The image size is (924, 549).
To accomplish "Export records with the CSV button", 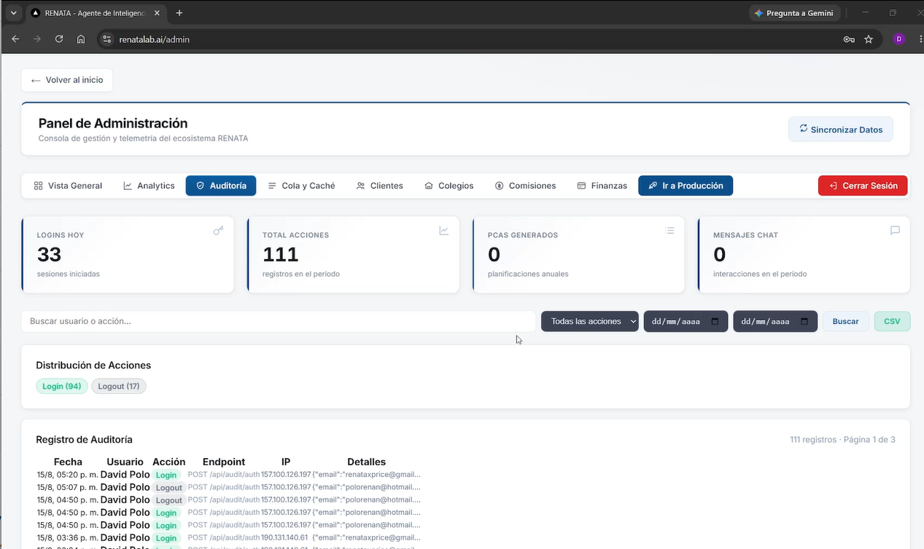I will [x=892, y=321].
